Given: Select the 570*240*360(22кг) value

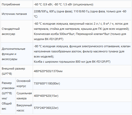Looking at the screenshot, I should pos(46,108).
